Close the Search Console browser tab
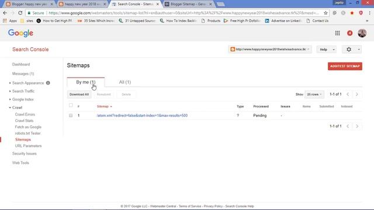Viewport: 374px width, 210px height. point(157,4)
